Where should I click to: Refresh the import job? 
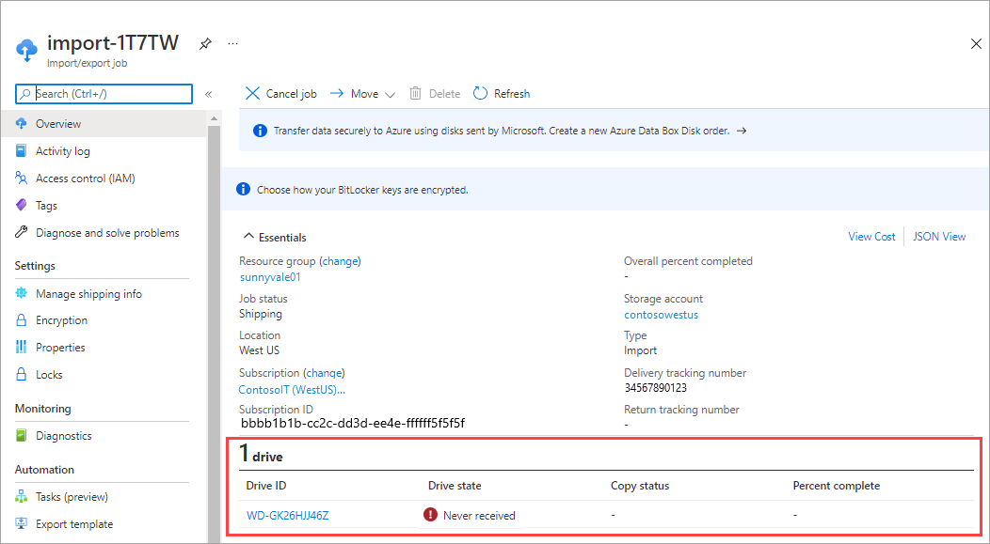click(x=501, y=93)
